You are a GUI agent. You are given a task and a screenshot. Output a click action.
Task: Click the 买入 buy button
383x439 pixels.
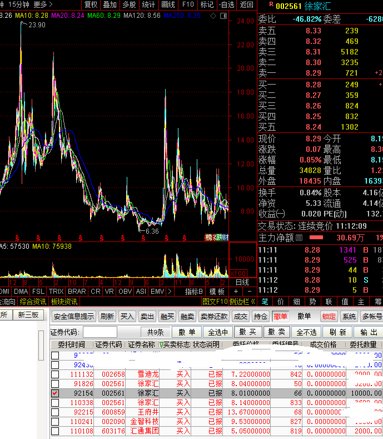(x=127, y=317)
